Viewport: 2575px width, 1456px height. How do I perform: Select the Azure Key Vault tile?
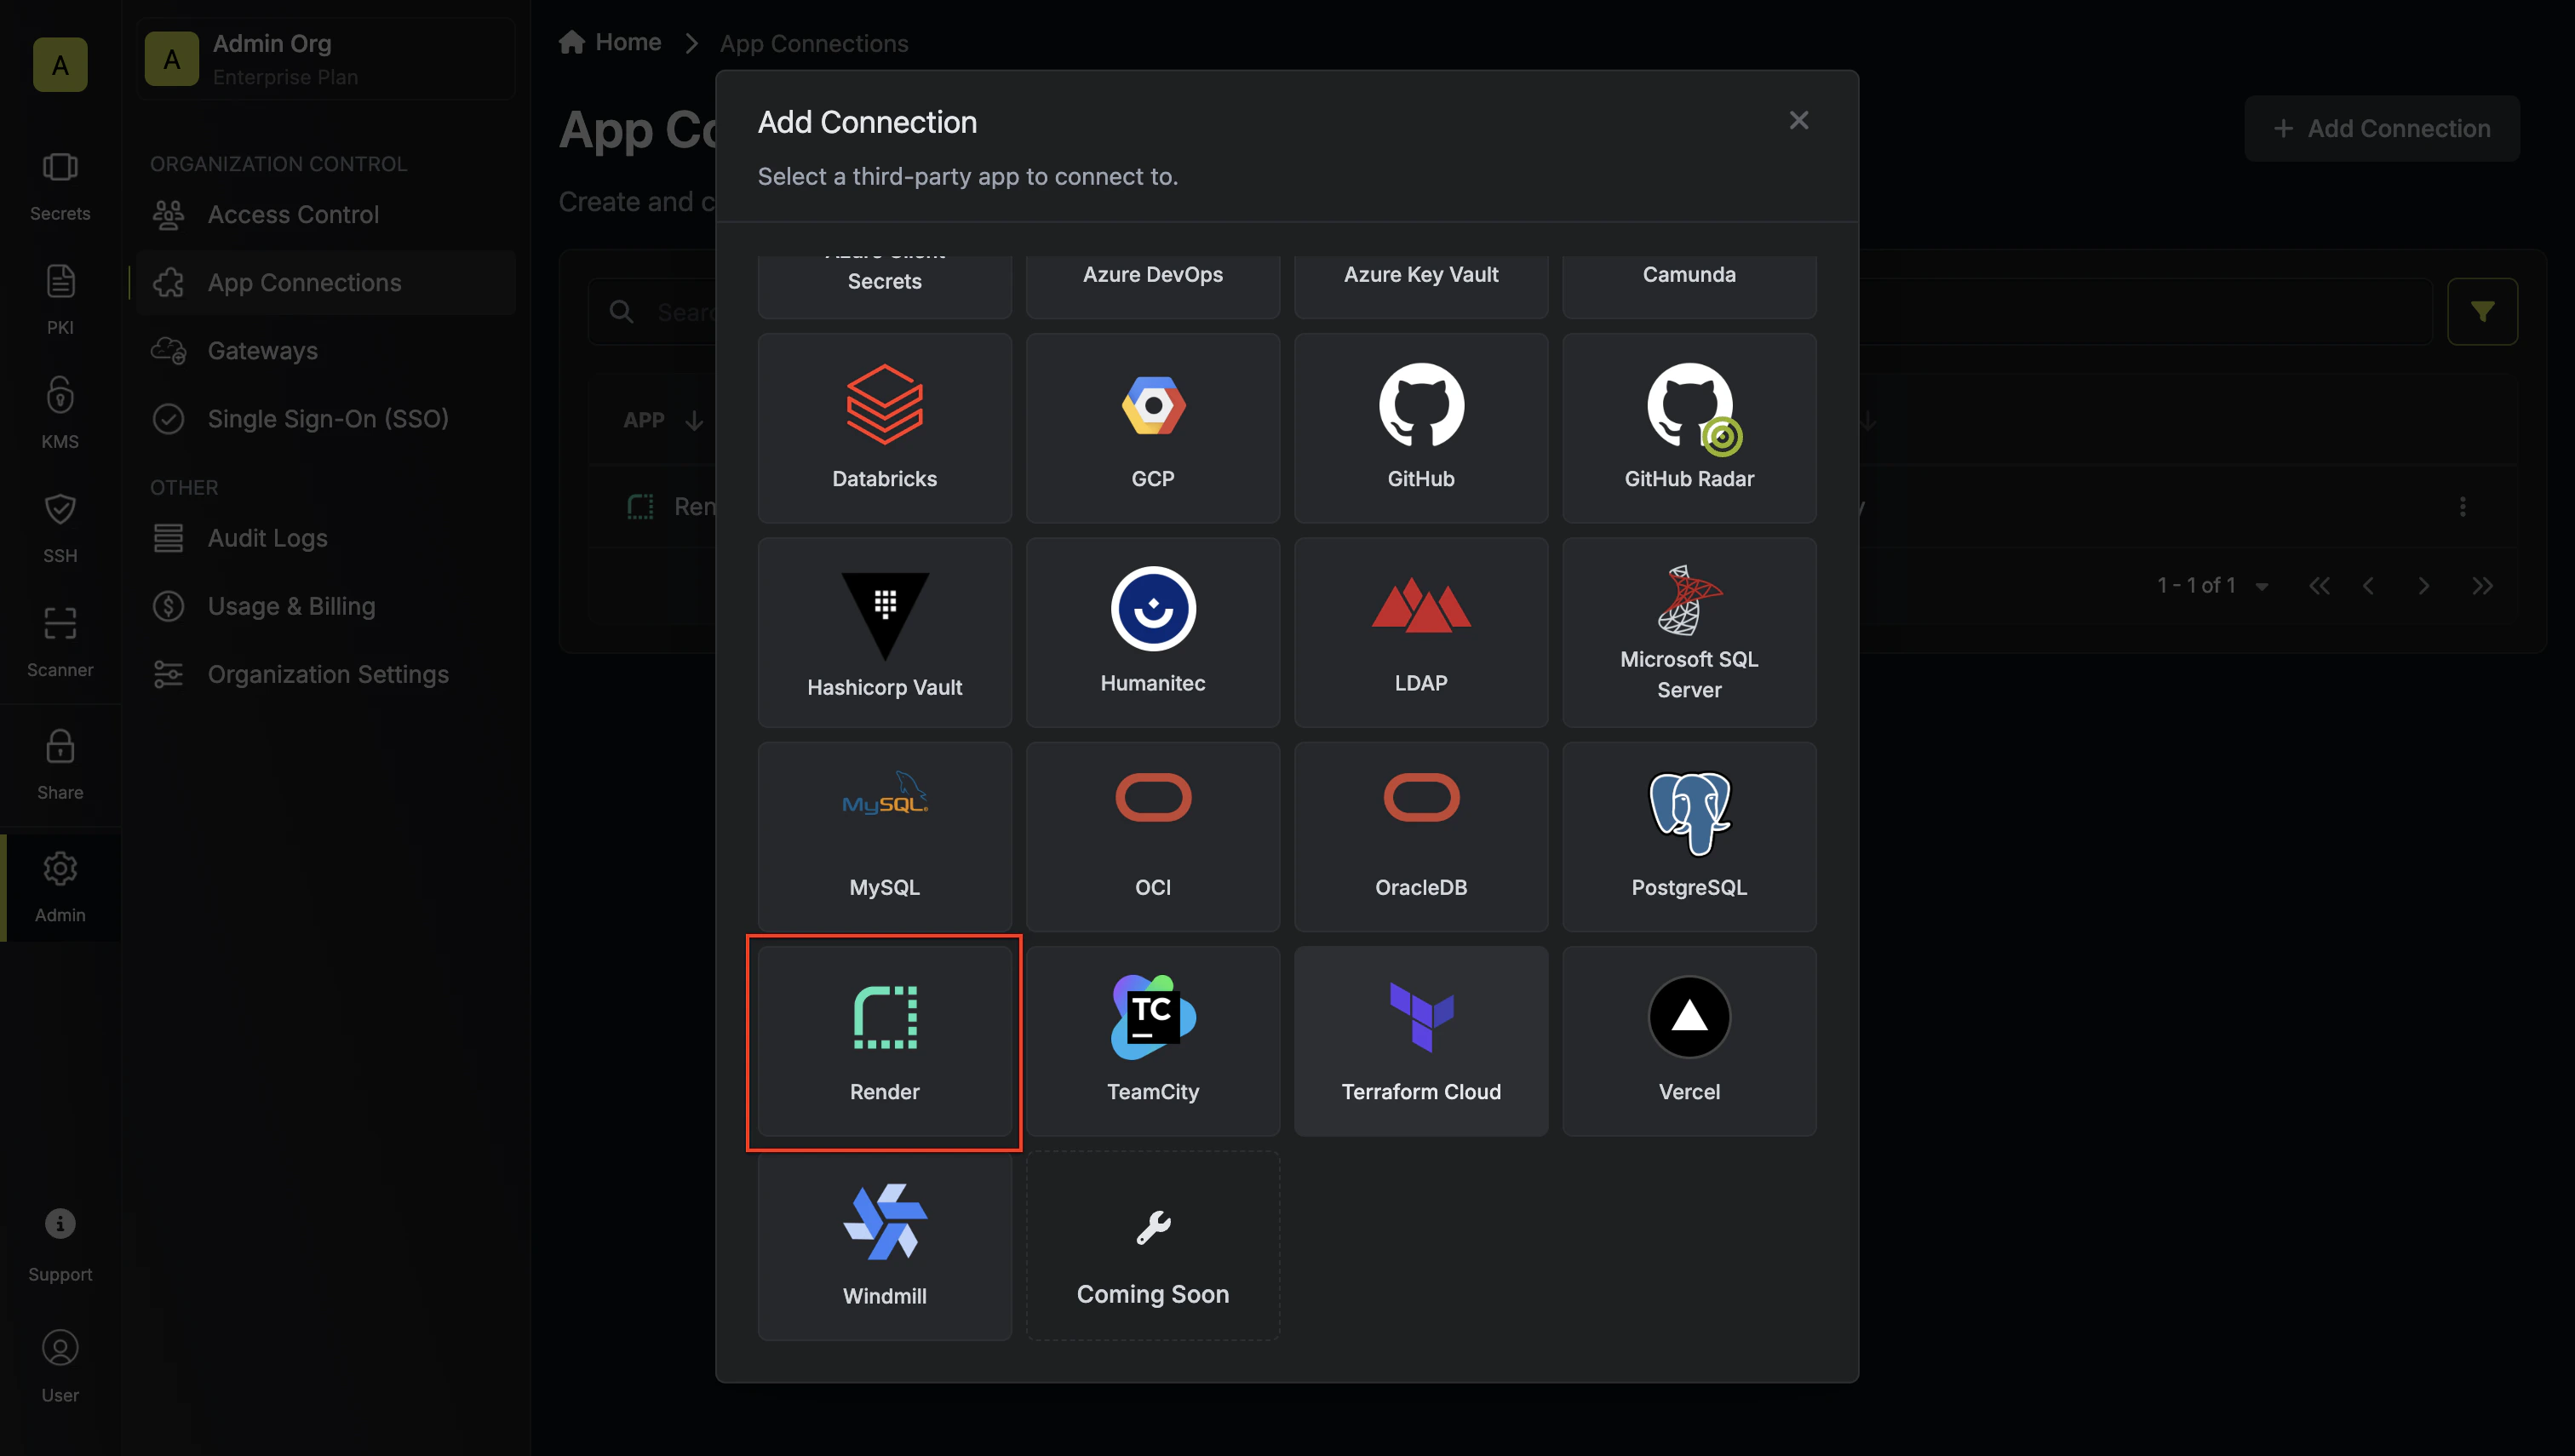[1420, 285]
